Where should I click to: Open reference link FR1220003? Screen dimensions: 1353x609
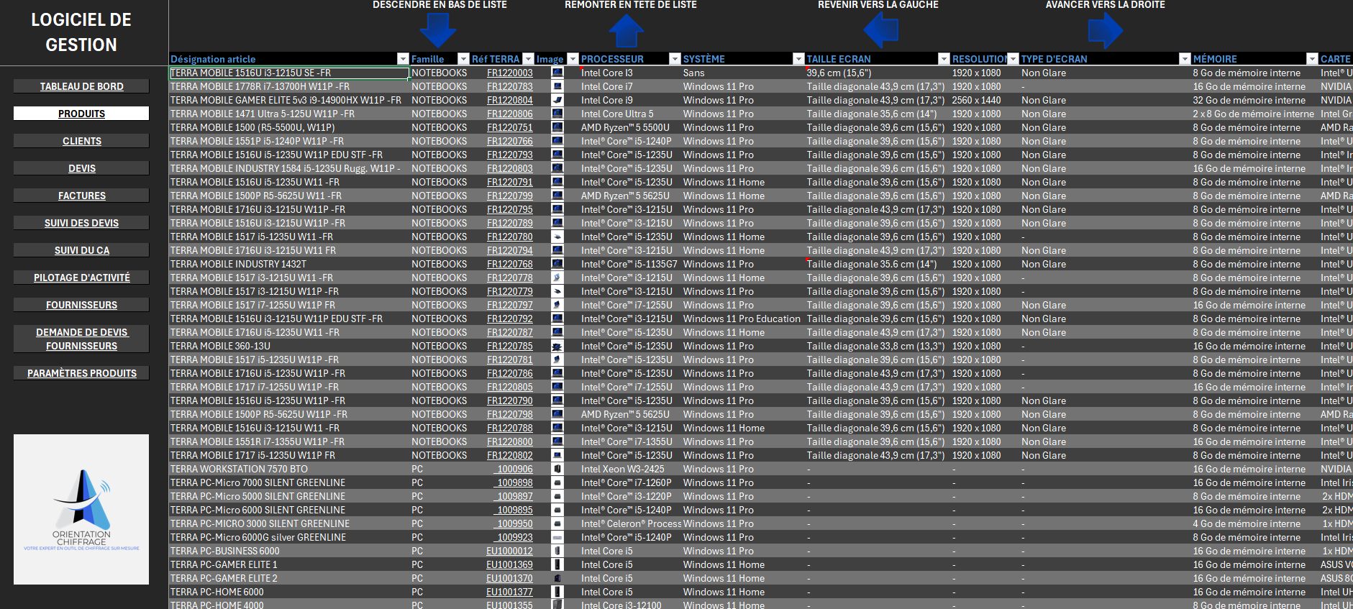(x=510, y=73)
